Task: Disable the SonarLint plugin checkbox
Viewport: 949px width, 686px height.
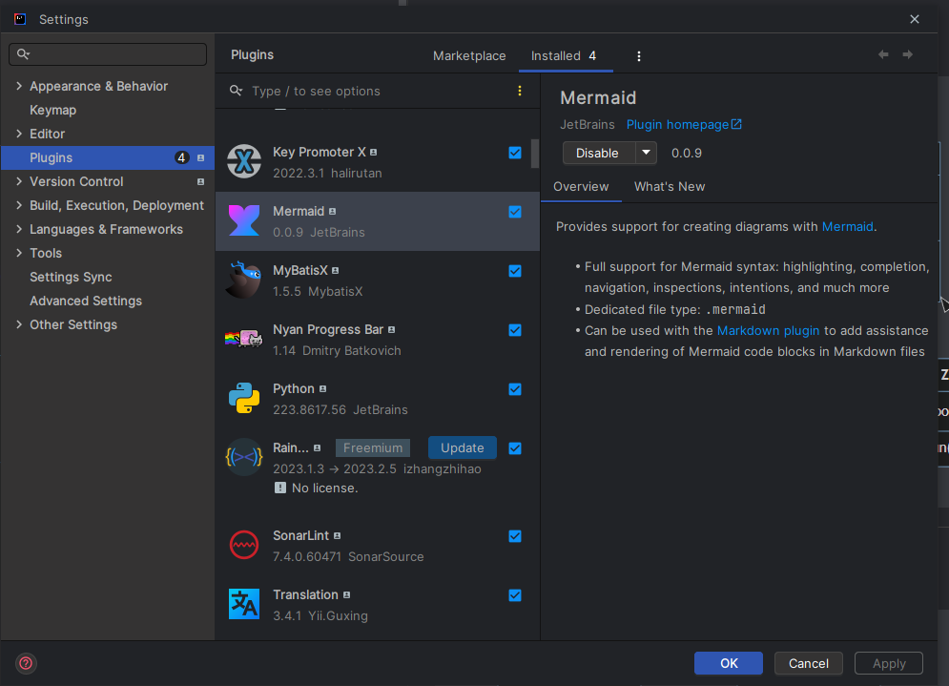Action: coord(515,536)
